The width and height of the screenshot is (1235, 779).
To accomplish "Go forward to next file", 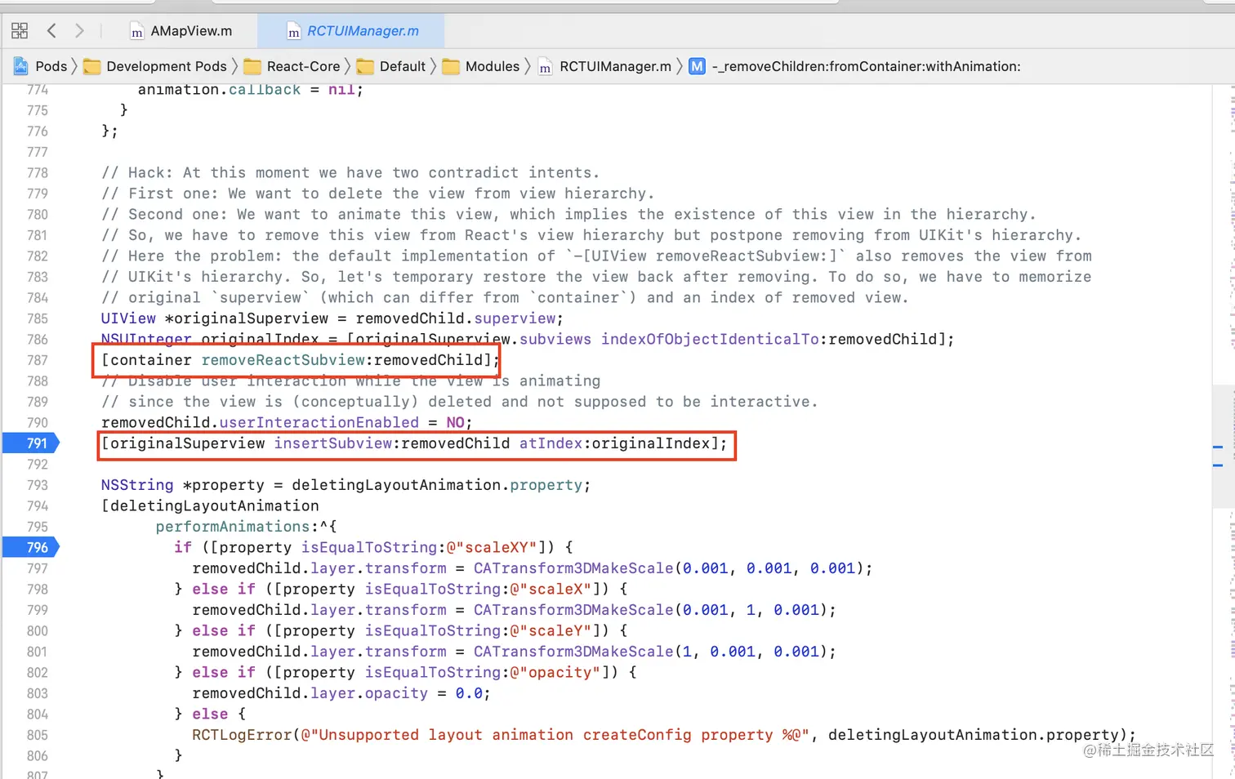I will point(79,31).
